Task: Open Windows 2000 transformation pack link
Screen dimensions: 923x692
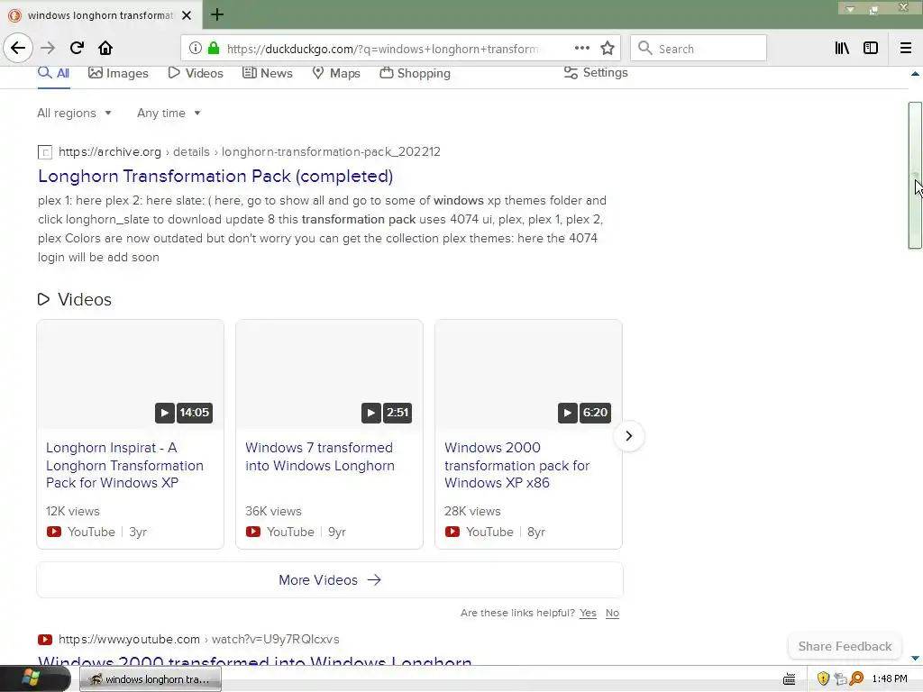Action: coord(516,465)
